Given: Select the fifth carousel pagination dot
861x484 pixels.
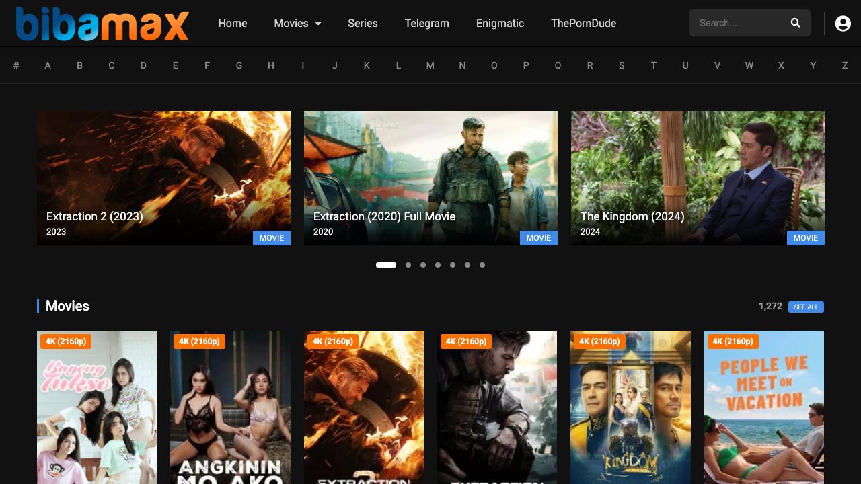Looking at the screenshot, I should 453,265.
